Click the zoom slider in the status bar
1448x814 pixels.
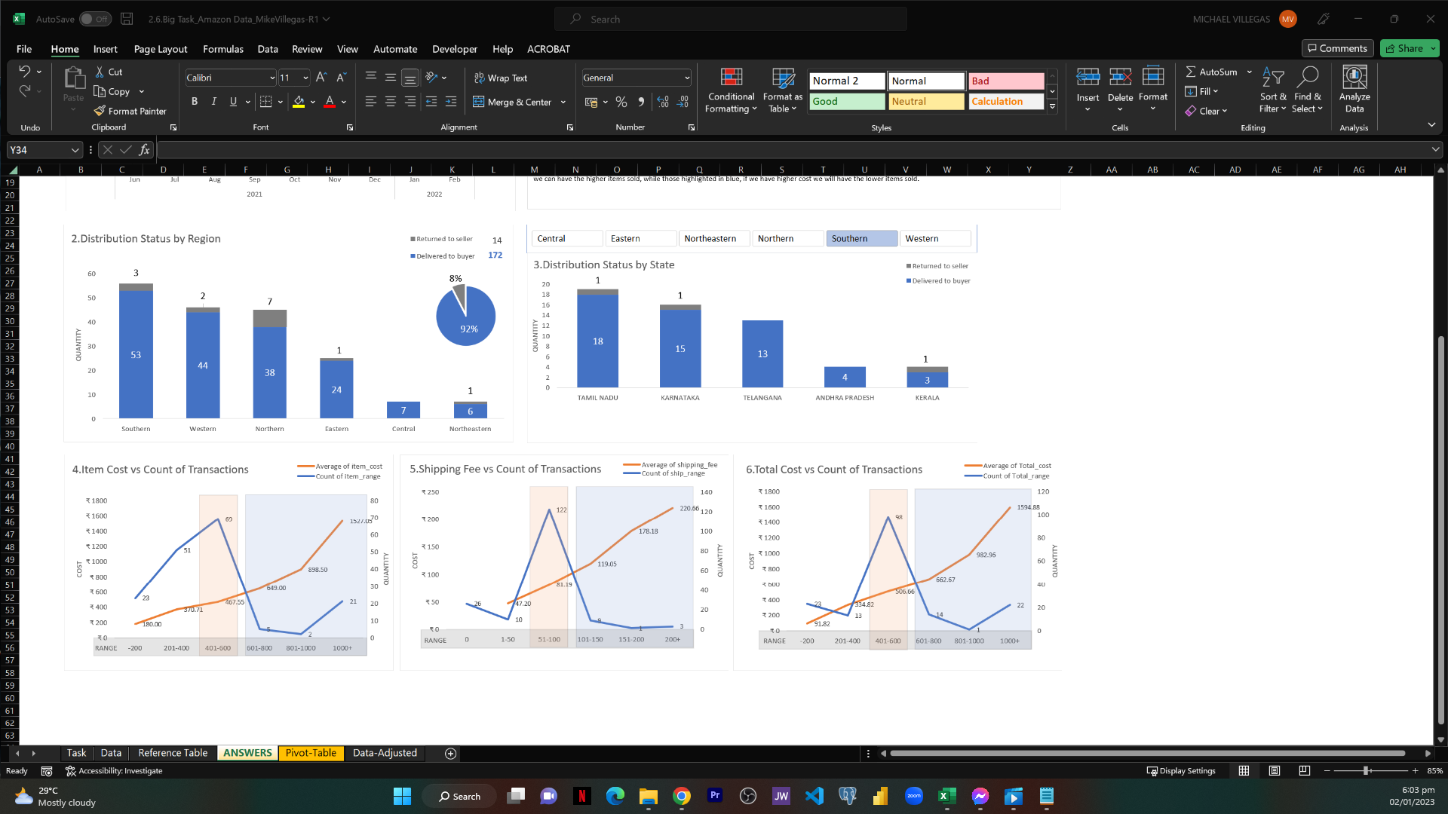(x=1366, y=771)
